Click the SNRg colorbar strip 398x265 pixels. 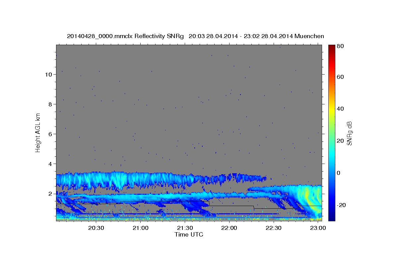pos(331,133)
